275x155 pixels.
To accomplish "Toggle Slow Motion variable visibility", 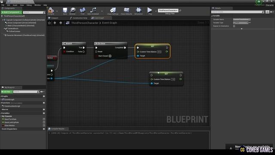I will tap(44, 126).
